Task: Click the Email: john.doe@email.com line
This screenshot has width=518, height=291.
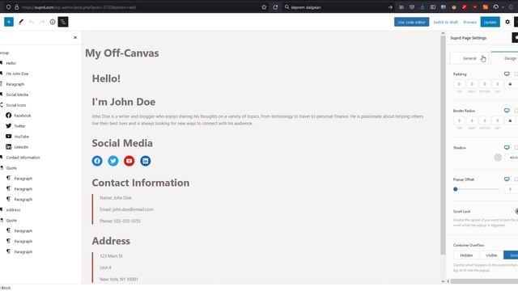Action: click(126, 209)
